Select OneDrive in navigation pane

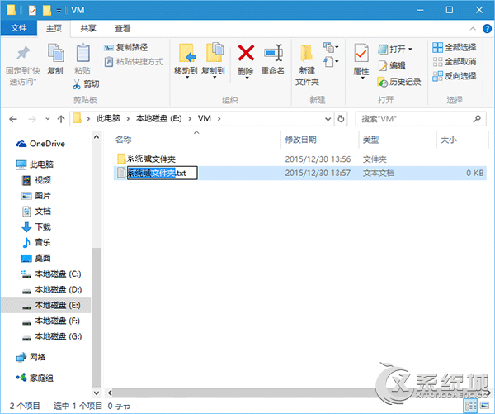click(40, 144)
